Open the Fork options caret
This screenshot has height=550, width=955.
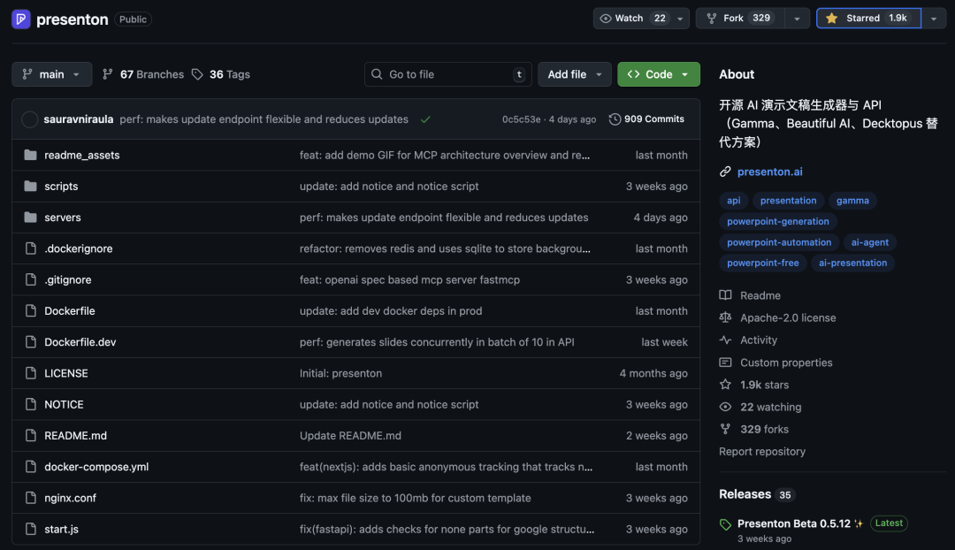click(x=797, y=18)
